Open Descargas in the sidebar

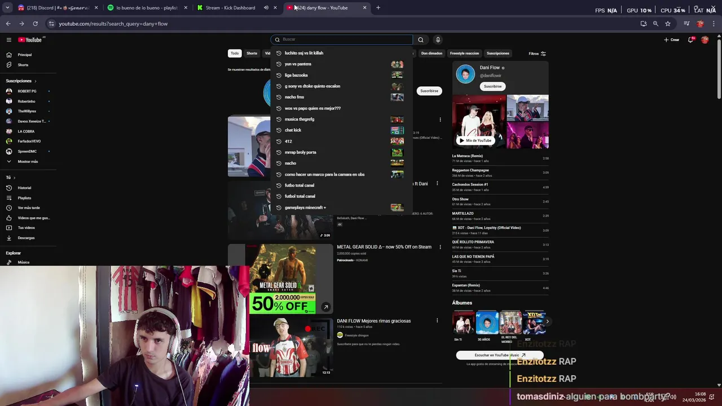pyautogui.click(x=26, y=237)
